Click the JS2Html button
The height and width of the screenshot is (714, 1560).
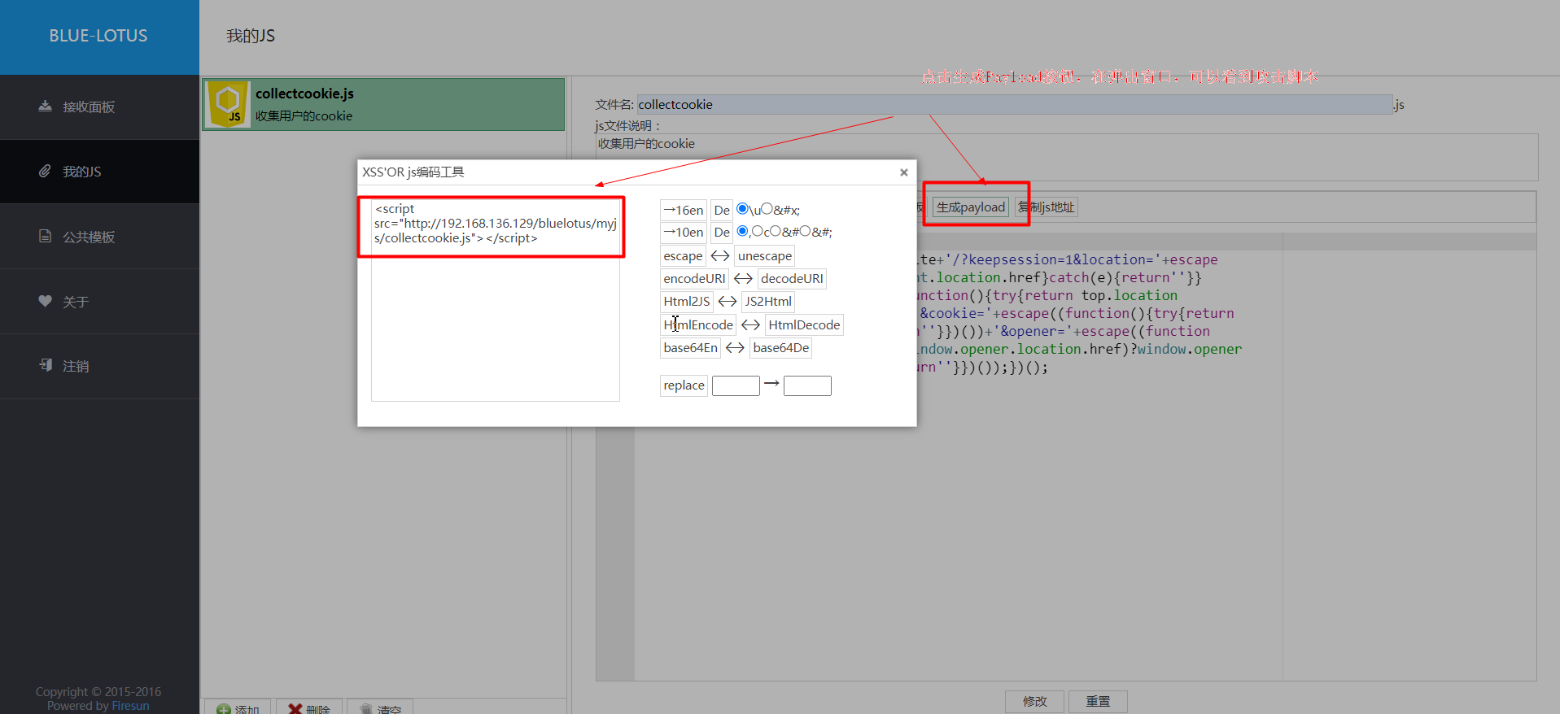pyautogui.click(x=768, y=302)
